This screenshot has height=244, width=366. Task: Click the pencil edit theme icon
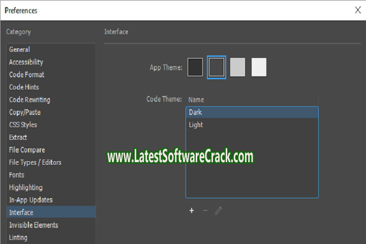pos(218,210)
